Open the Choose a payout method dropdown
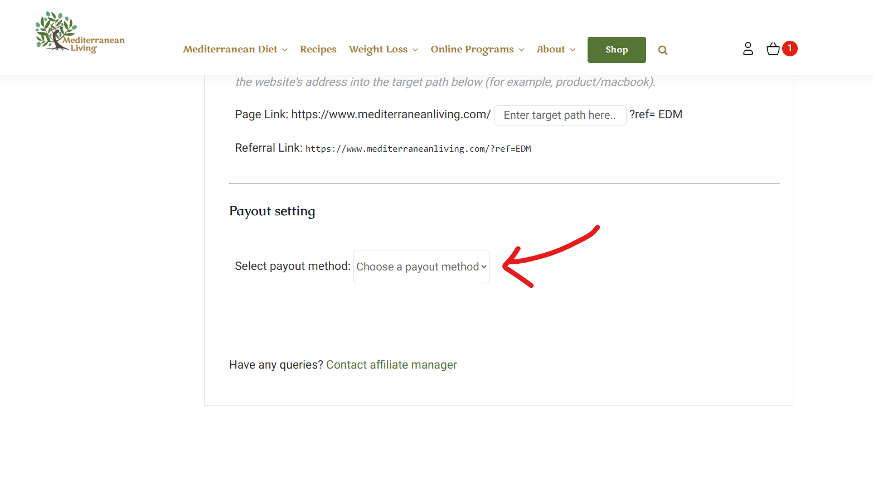 point(421,267)
